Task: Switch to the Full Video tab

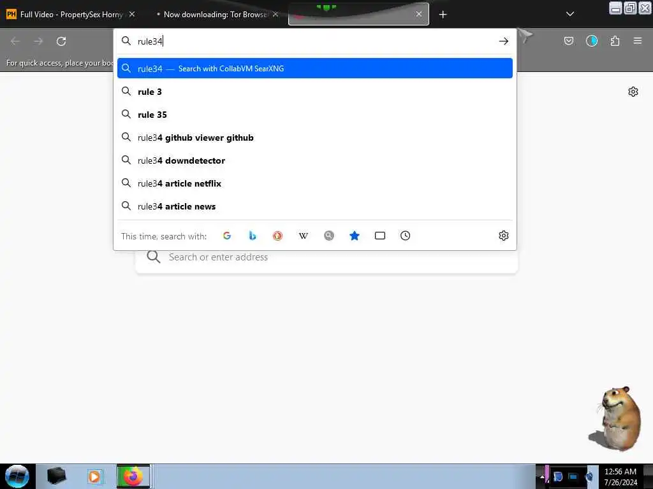Action: pyautogui.click(x=71, y=14)
